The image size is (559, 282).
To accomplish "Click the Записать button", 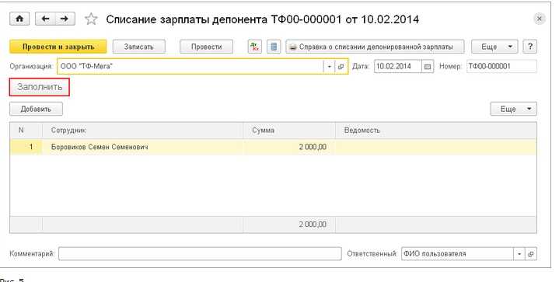I will tap(138, 47).
